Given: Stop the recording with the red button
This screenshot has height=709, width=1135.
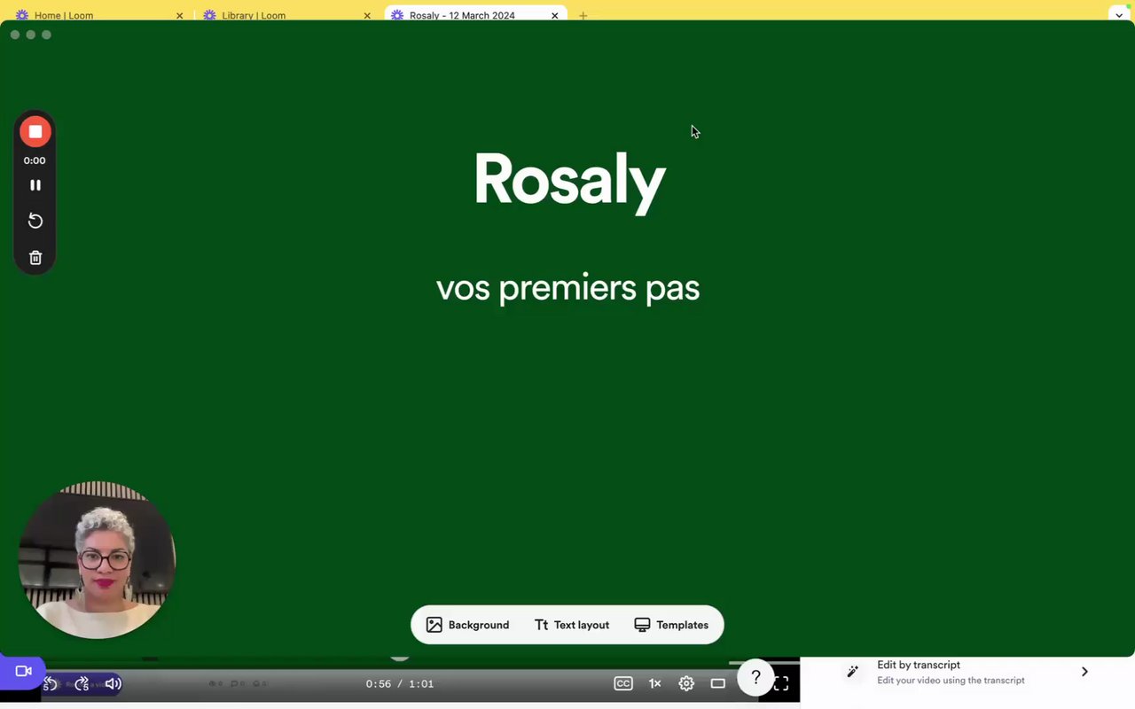Looking at the screenshot, I should click(x=35, y=132).
